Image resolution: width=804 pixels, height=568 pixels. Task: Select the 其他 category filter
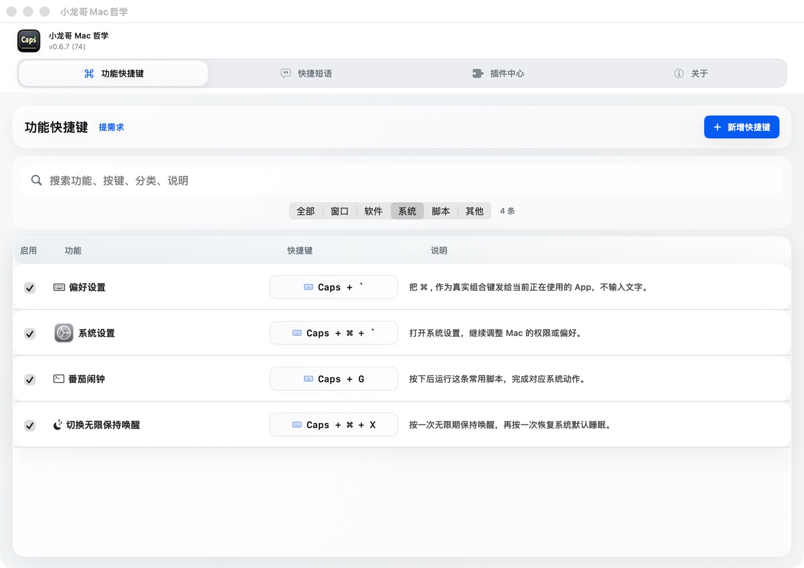click(x=474, y=211)
